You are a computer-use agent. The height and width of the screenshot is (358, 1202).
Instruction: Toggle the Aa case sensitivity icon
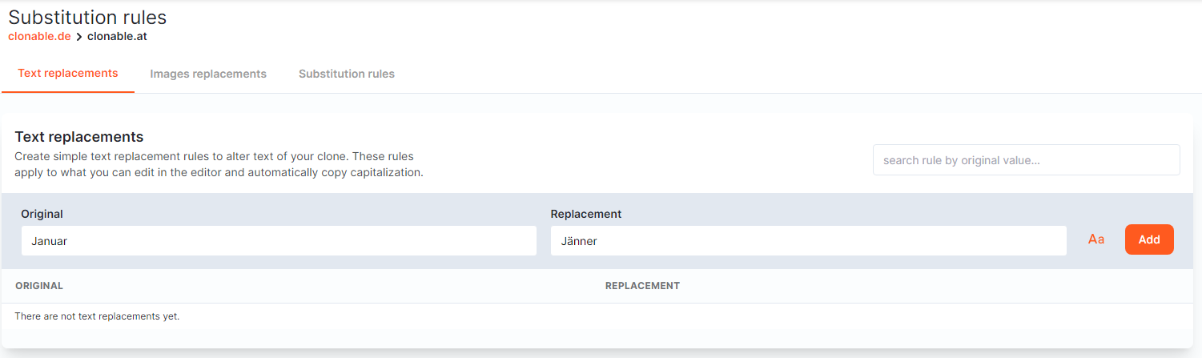point(1095,239)
